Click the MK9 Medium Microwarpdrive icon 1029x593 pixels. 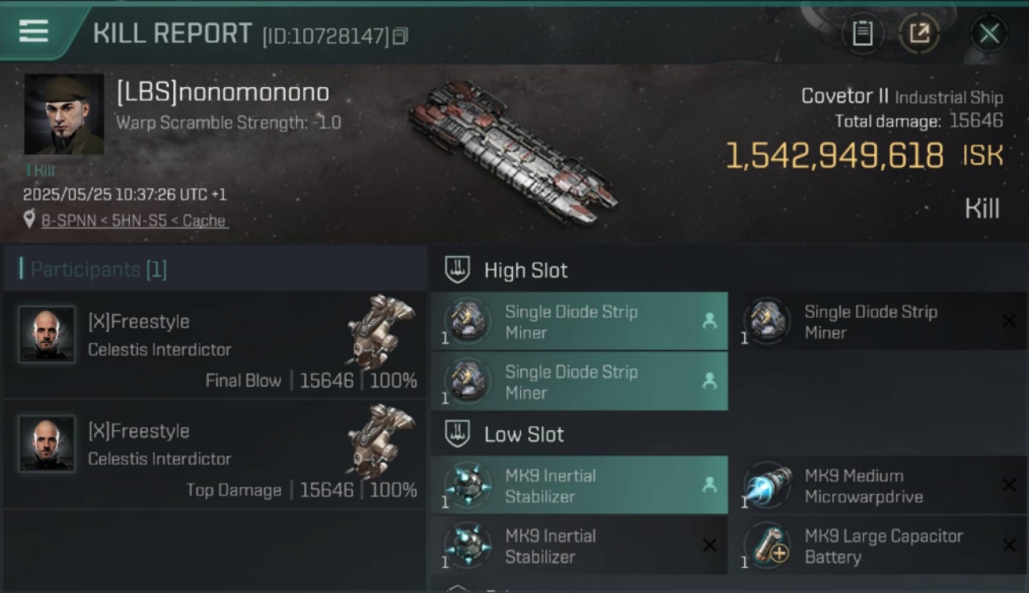tap(767, 485)
